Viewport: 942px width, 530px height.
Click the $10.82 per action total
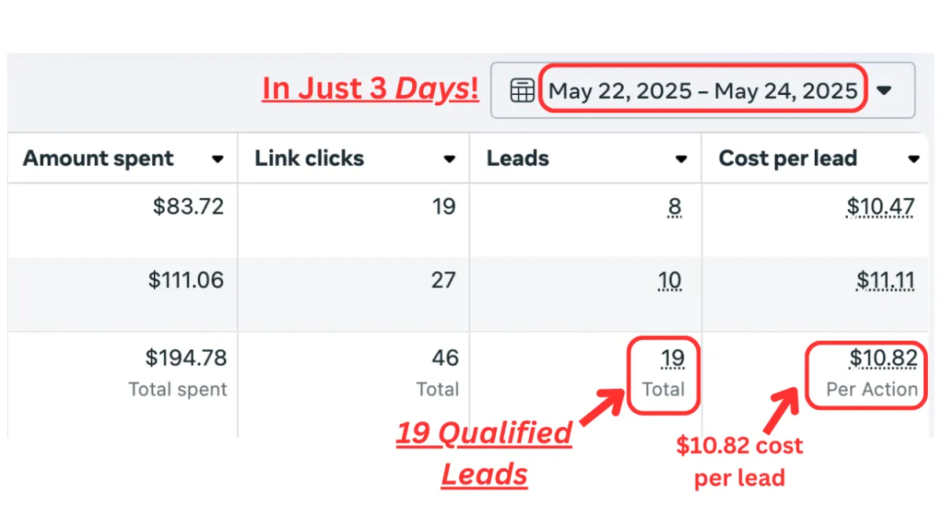[x=883, y=359]
